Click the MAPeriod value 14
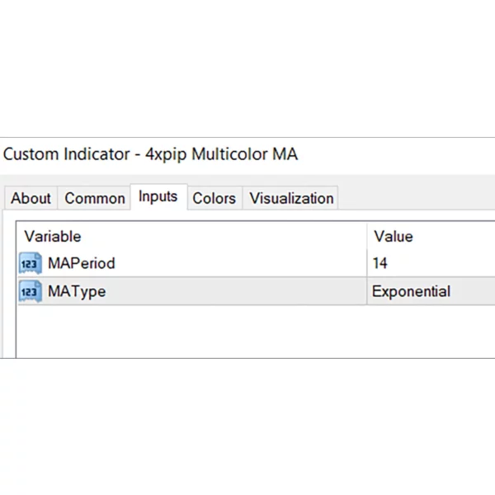 379,264
